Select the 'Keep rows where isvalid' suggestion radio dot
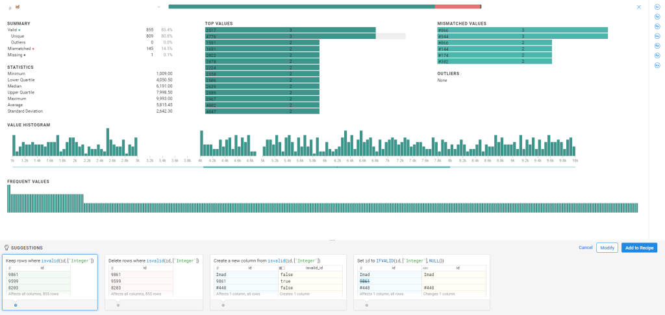 coord(15,305)
